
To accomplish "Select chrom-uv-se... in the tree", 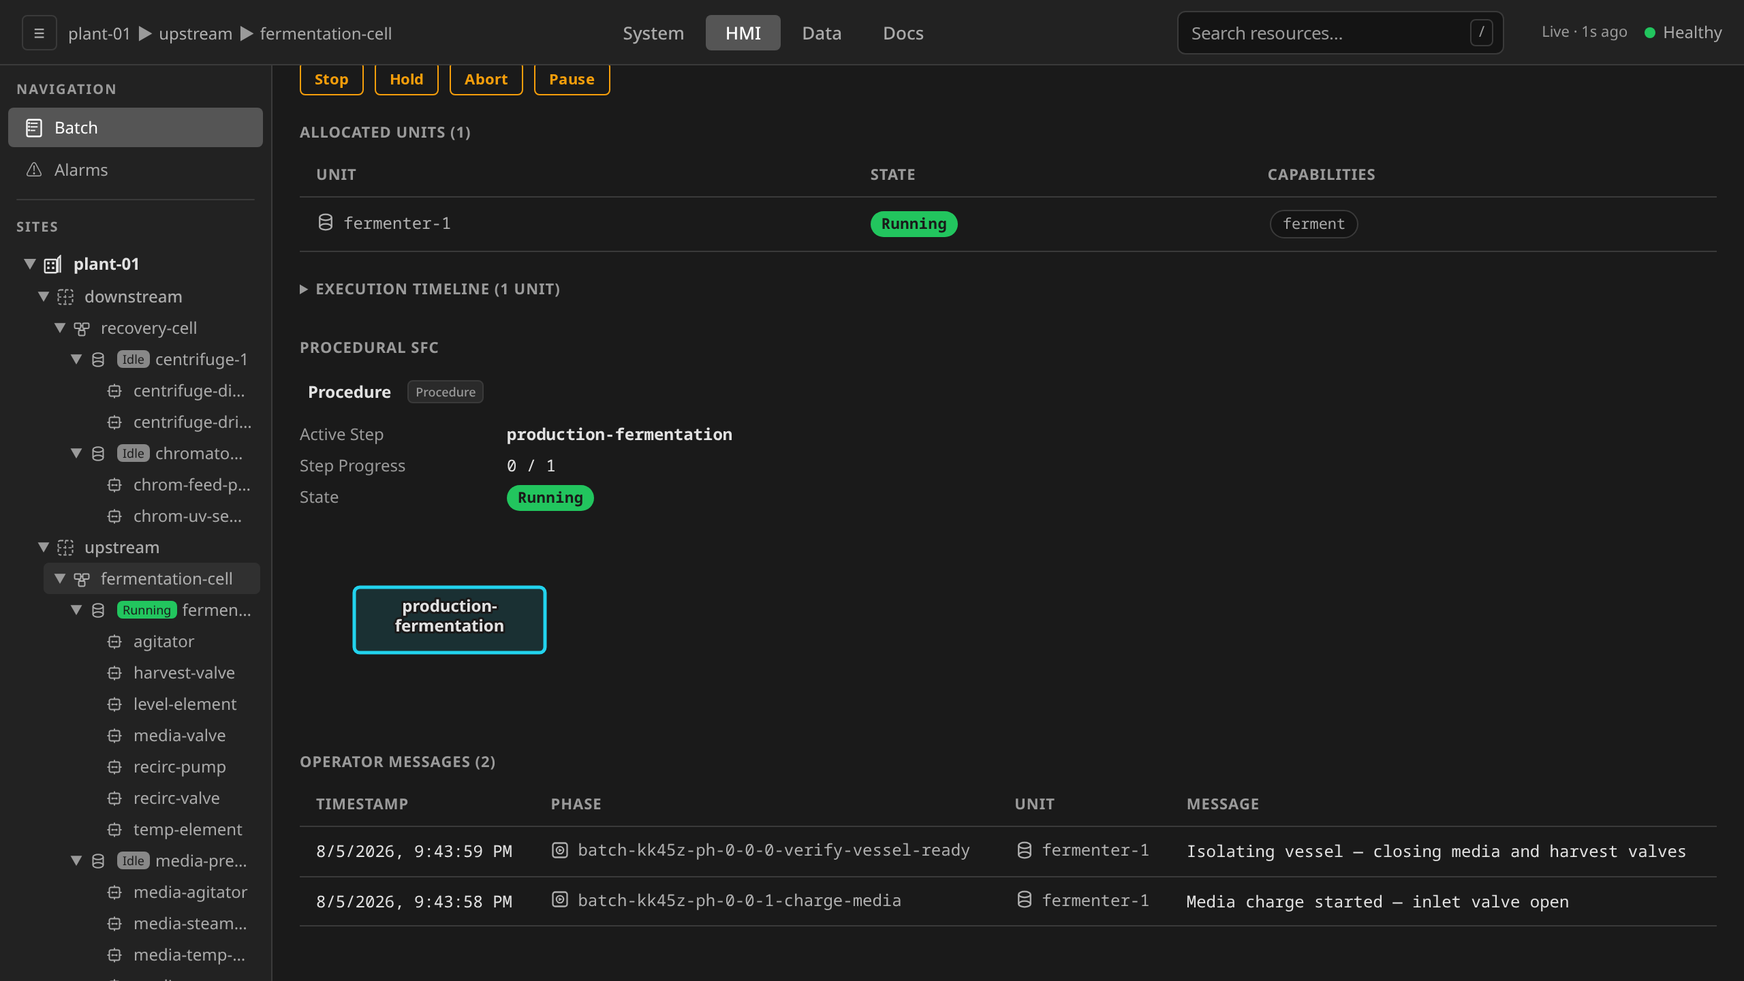I will click(x=187, y=516).
